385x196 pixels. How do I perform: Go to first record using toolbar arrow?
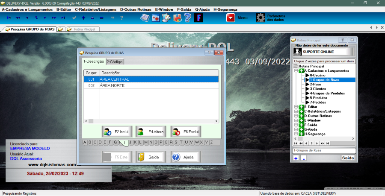click(9, 18)
